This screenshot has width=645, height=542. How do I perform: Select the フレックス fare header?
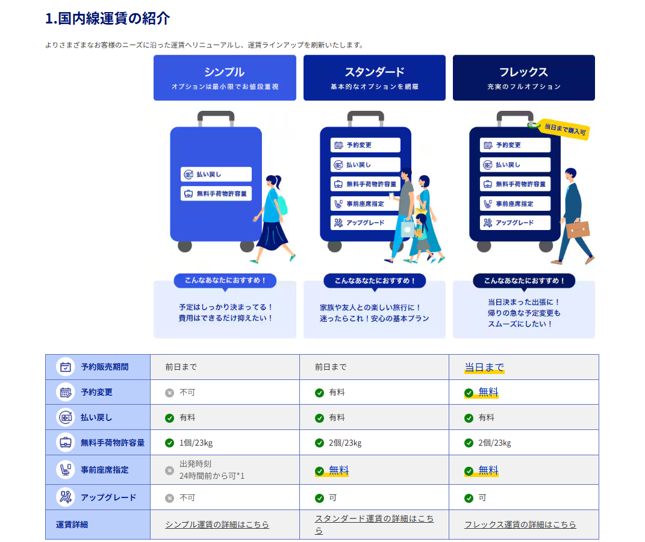[x=524, y=78]
